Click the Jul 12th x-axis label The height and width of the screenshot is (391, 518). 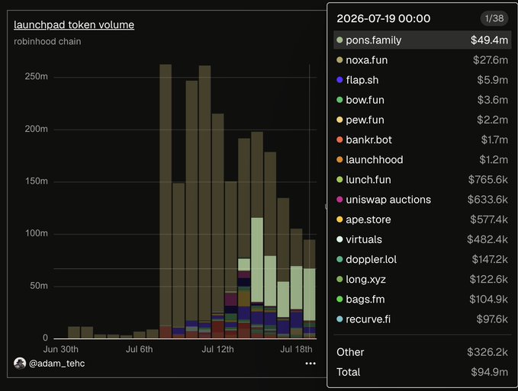(217, 349)
